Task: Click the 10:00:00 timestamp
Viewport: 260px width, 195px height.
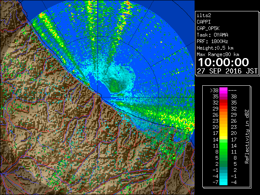Action: tap(223, 62)
